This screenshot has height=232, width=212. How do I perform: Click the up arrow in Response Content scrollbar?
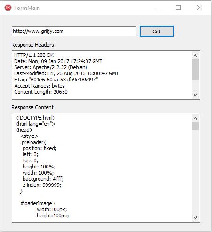tap(195, 118)
